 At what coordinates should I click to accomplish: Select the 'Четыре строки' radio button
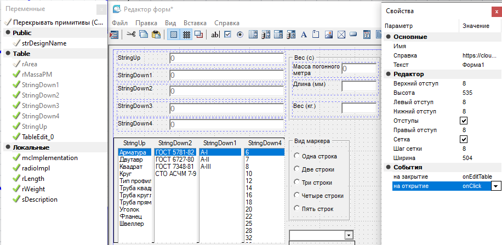(x=298, y=196)
